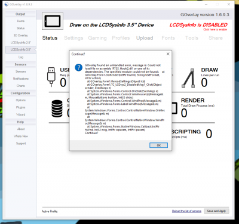Click the Configuration section header
239x224 pixels.
point(20,93)
